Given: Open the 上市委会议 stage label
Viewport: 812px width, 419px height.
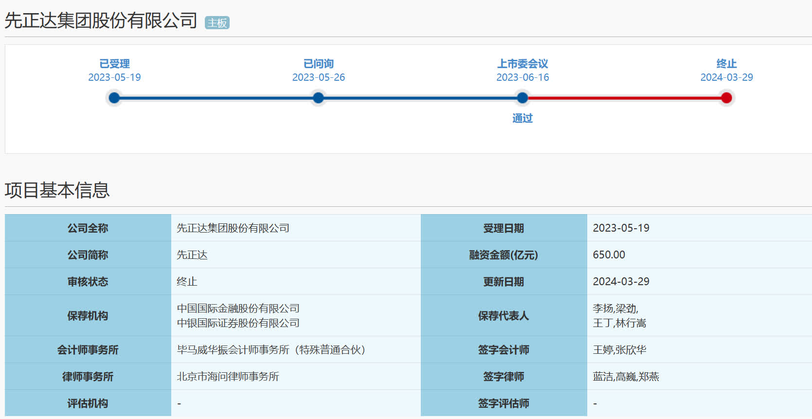Looking at the screenshot, I should (x=523, y=64).
